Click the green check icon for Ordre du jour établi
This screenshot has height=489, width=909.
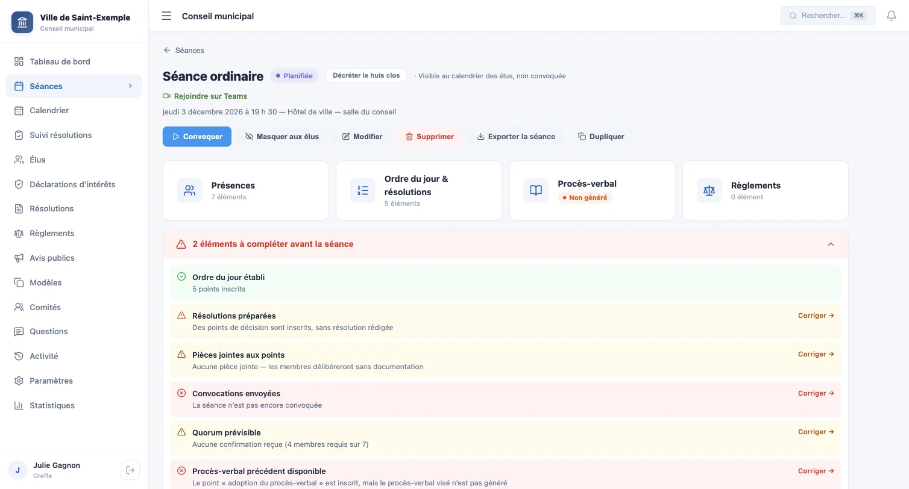tap(181, 277)
